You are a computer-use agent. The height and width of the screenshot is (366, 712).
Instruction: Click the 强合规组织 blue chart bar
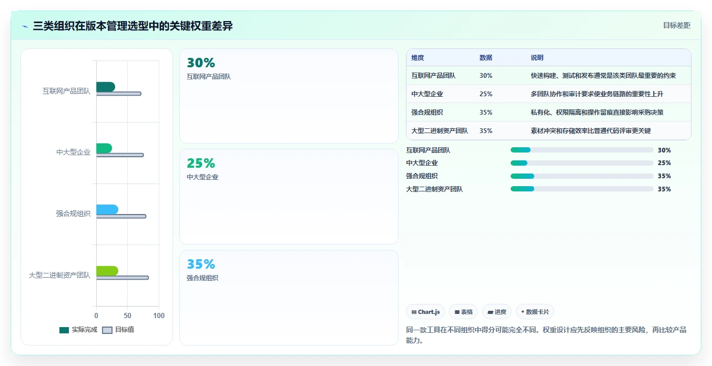pyautogui.click(x=107, y=209)
